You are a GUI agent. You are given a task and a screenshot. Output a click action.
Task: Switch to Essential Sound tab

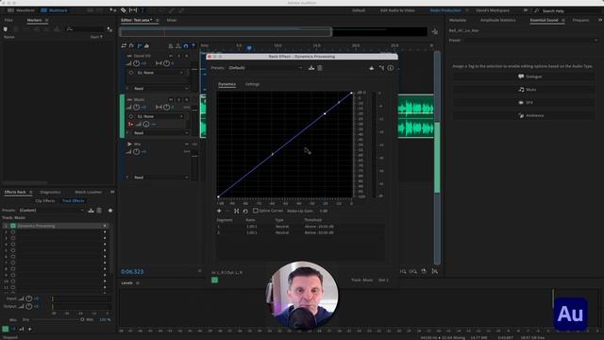[544, 20]
